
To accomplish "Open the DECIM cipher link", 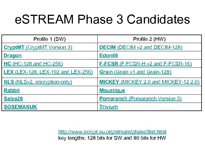I will point(108,47).
